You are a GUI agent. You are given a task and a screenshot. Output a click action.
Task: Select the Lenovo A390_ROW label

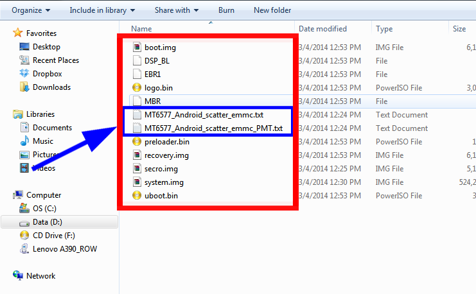click(x=65, y=249)
